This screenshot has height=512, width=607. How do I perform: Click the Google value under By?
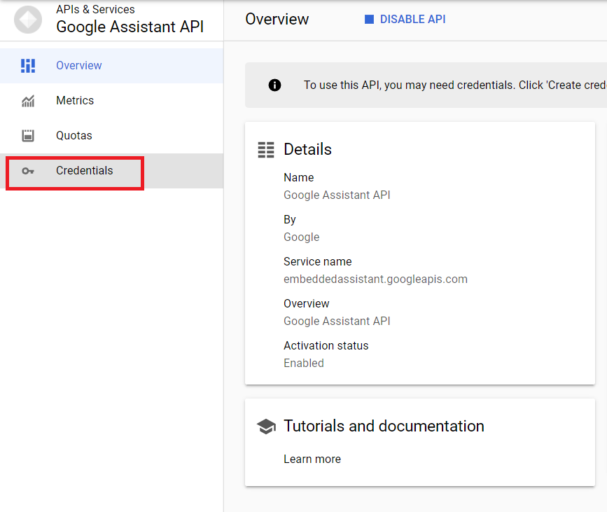301,237
